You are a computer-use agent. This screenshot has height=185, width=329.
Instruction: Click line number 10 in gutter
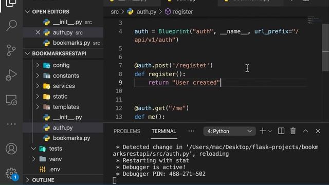tap(119, 91)
